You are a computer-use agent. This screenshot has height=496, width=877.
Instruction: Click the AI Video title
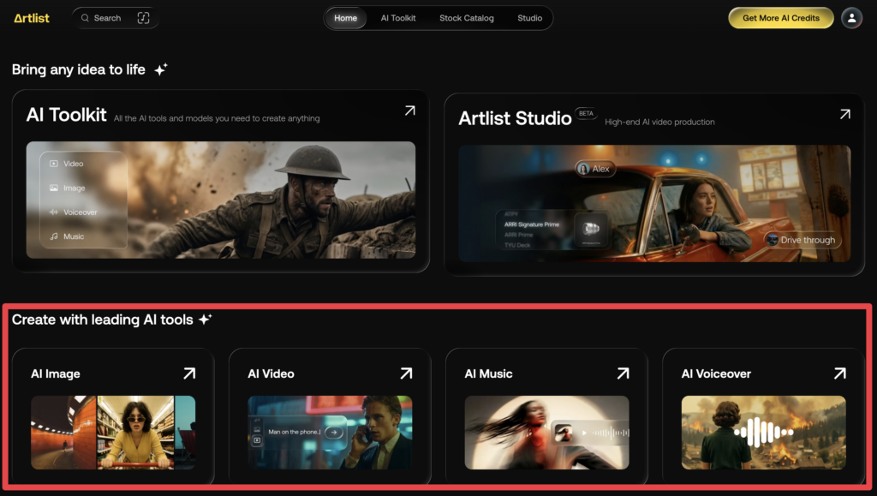pyautogui.click(x=271, y=374)
